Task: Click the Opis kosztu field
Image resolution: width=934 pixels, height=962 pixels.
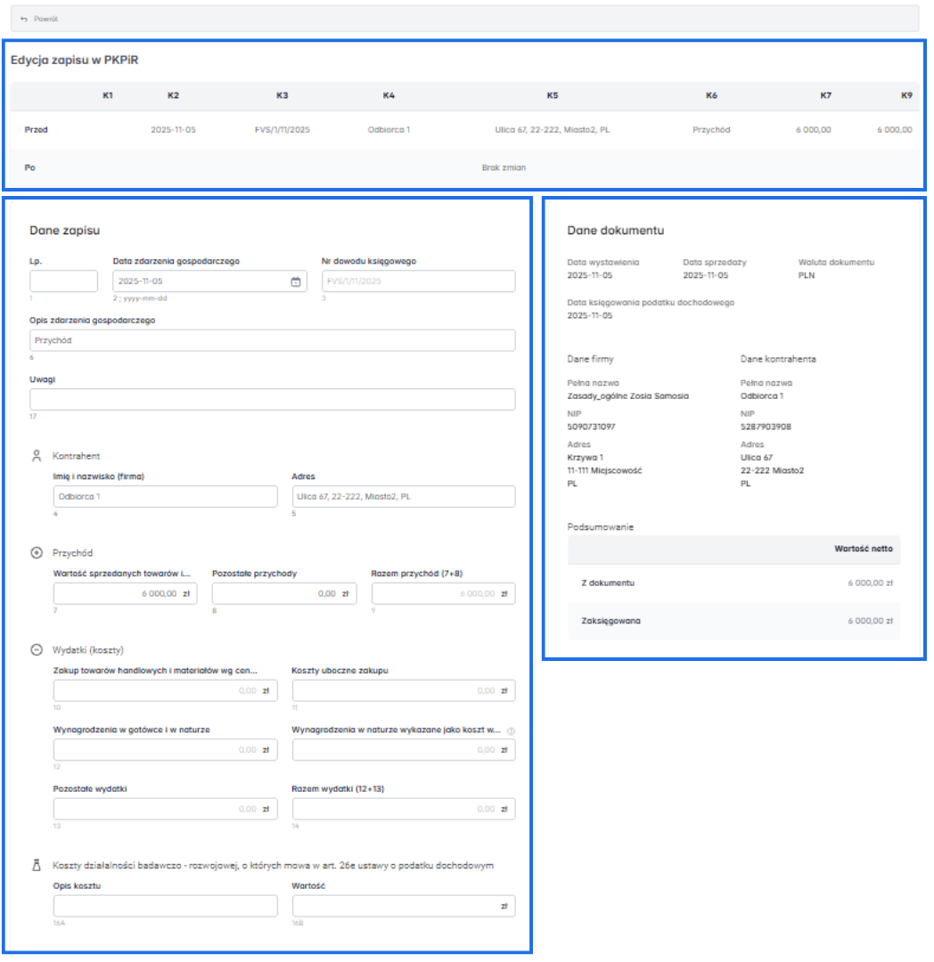Action: pos(166,906)
